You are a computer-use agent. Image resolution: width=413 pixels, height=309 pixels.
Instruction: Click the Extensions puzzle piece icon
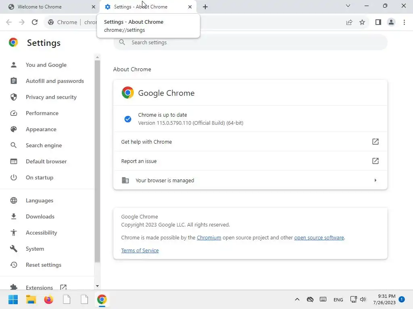(14, 287)
